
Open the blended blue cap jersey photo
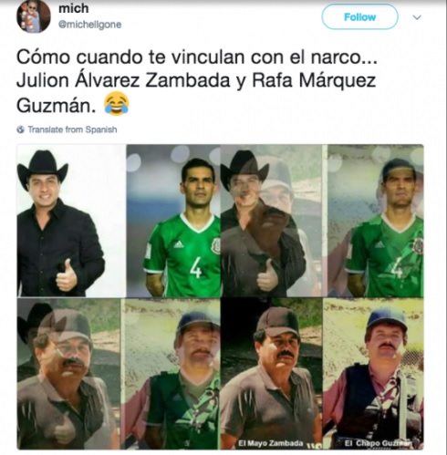coord(171,374)
